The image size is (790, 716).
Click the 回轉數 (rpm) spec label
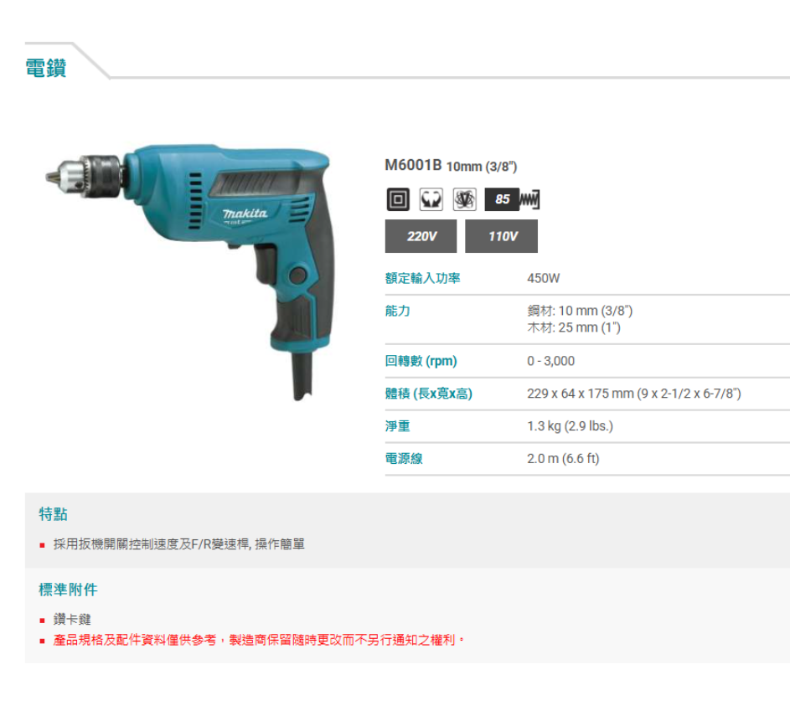click(x=421, y=361)
